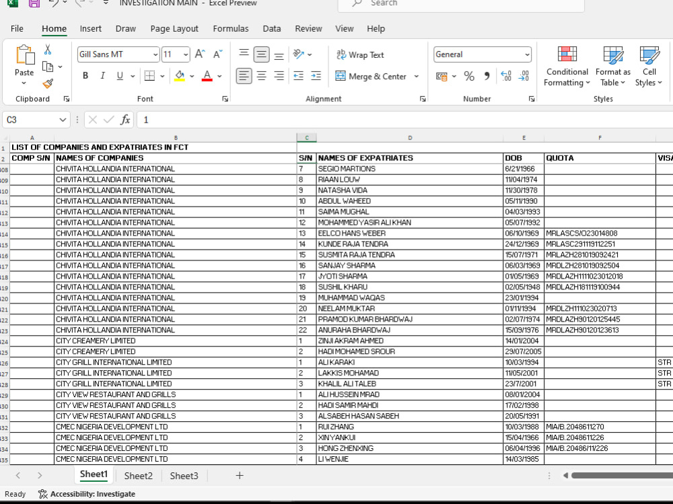The image size is (673, 504).
Task: Switch to Sheet2 tab
Action: pos(138,476)
